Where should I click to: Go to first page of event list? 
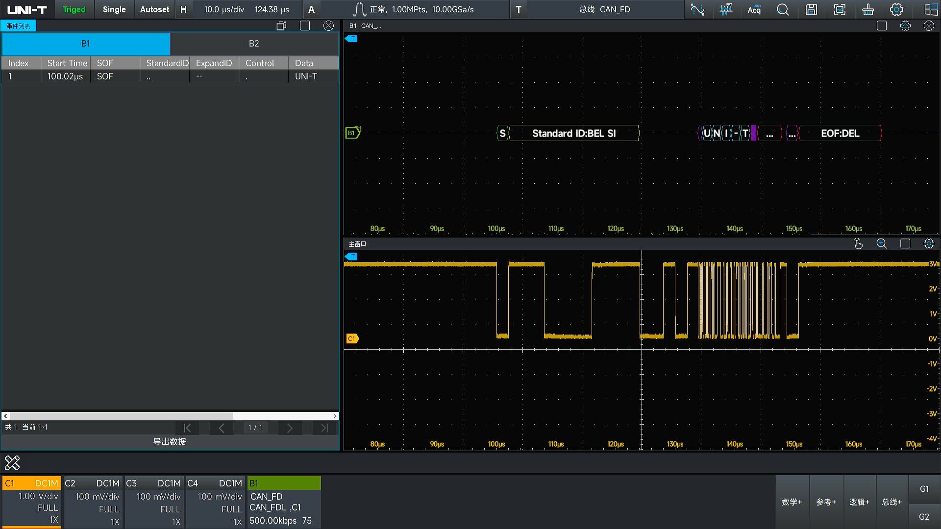(187, 428)
